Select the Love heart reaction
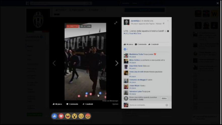222x125 pixels. [61, 116]
